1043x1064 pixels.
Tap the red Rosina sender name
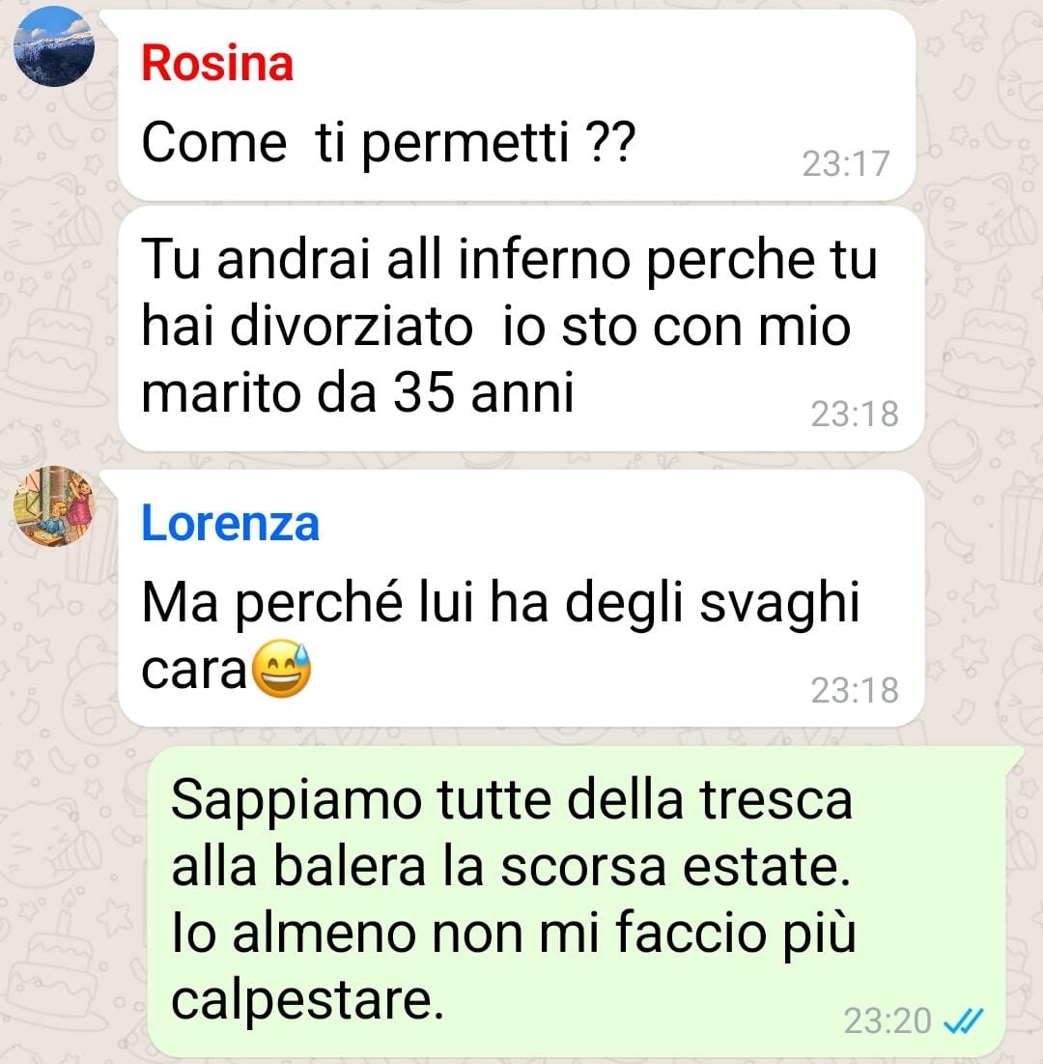(x=217, y=63)
